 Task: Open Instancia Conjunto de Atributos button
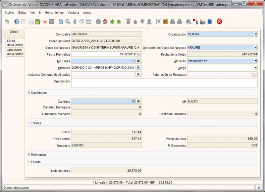click(138, 74)
